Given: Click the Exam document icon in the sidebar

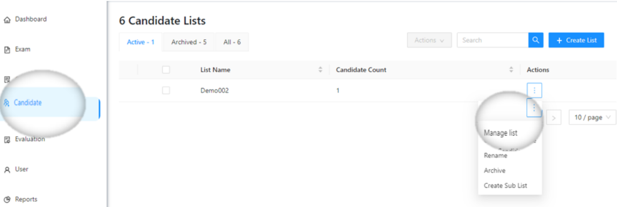Looking at the screenshot, I should pyautogui.click(x=6, y=50).
